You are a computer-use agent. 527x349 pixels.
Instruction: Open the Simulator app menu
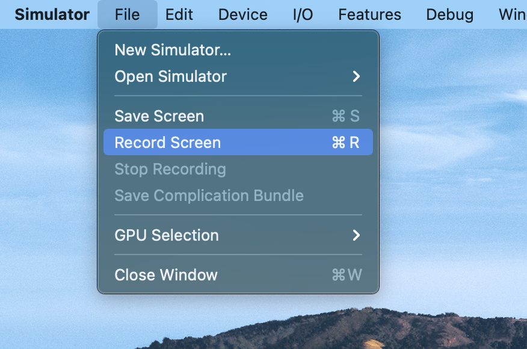[x=52, y=14]
